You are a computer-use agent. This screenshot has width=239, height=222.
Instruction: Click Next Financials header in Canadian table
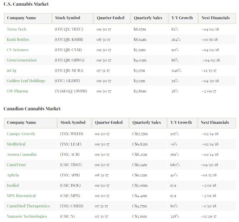[215, 122]
